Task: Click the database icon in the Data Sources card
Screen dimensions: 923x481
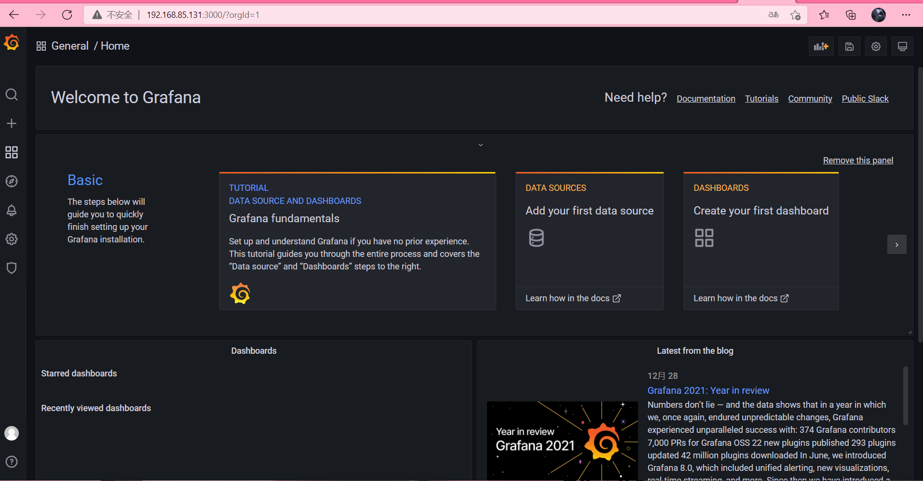Action: pos(536,238)
